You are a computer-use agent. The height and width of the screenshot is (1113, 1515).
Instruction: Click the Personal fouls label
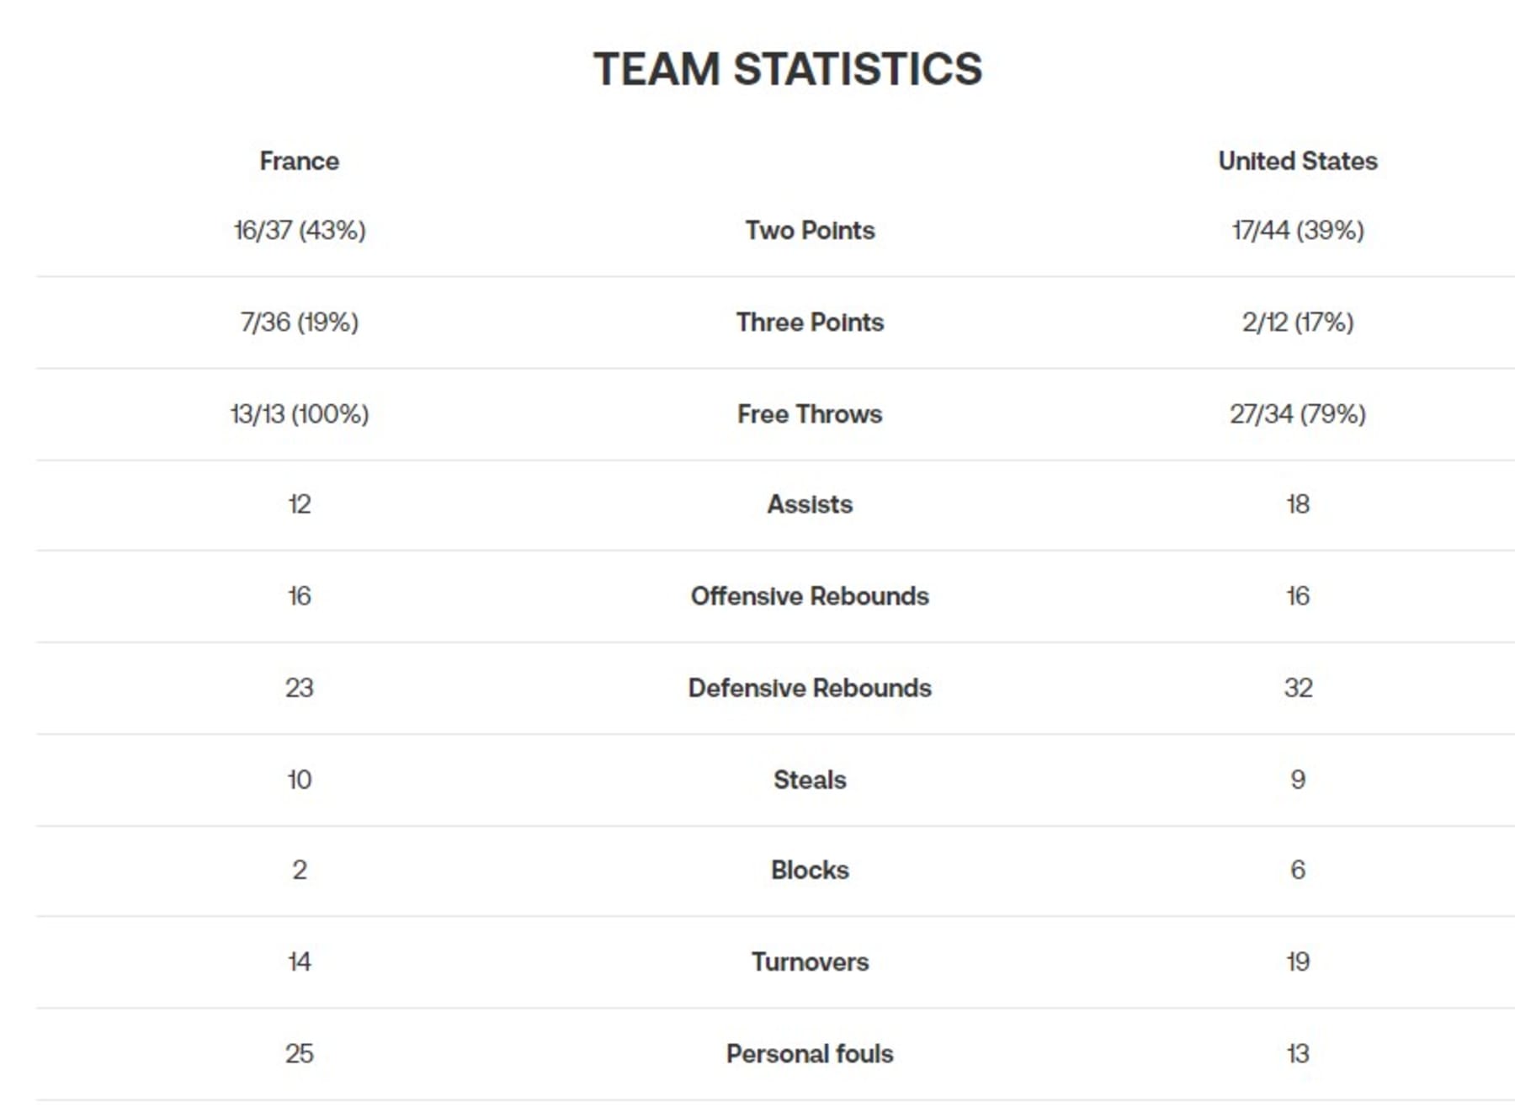pyautogui.click(x=810, y=1052)
